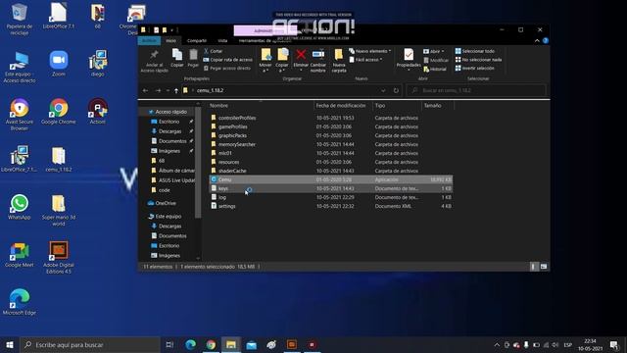Viewport: 627px width, 353px height.
Task: Select the memorySearcher folder
Action: pyautogui.click(x=237, y=144)
